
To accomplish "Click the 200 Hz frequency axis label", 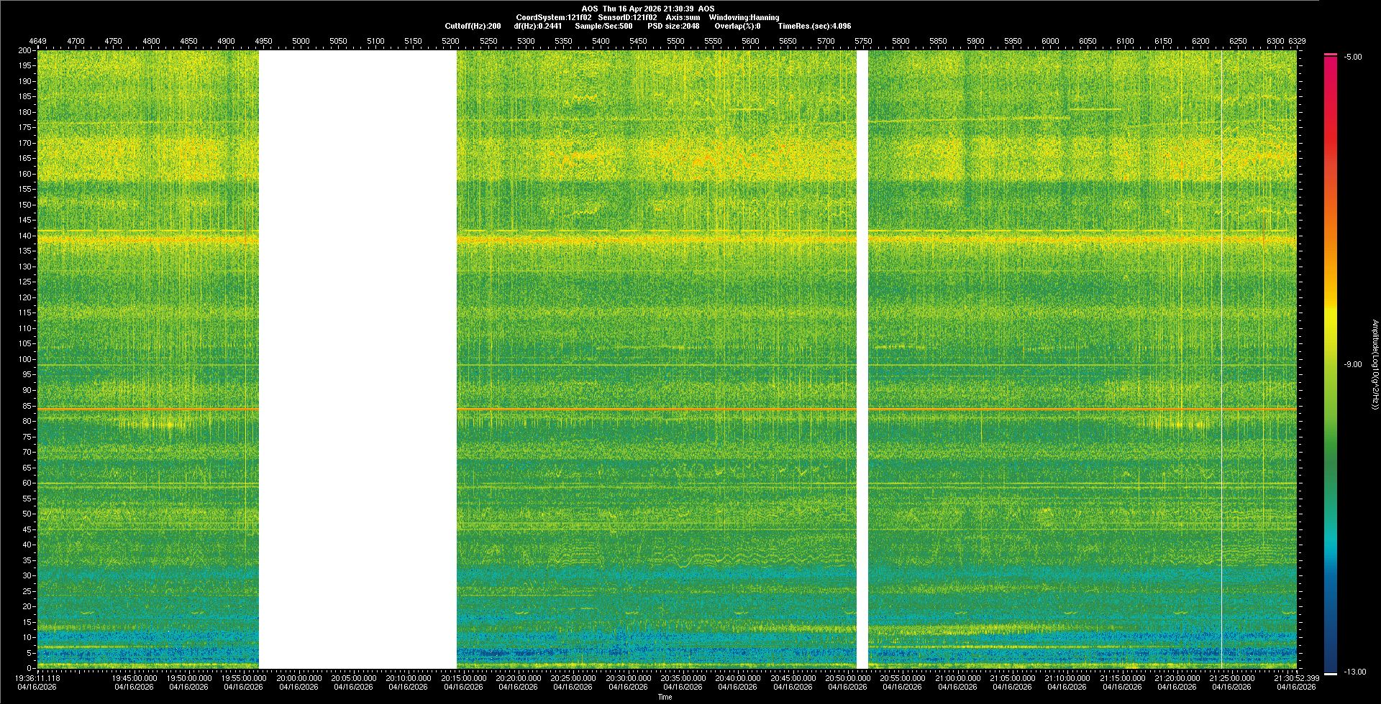I will point(24,51).
